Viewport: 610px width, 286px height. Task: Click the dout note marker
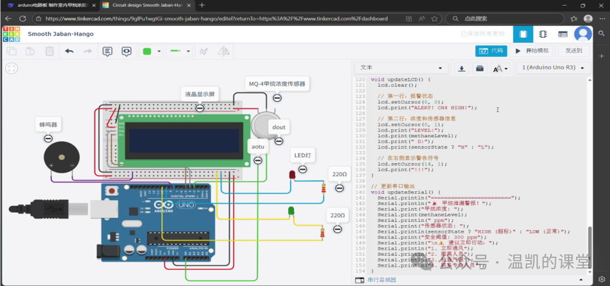tap(278, 141)
